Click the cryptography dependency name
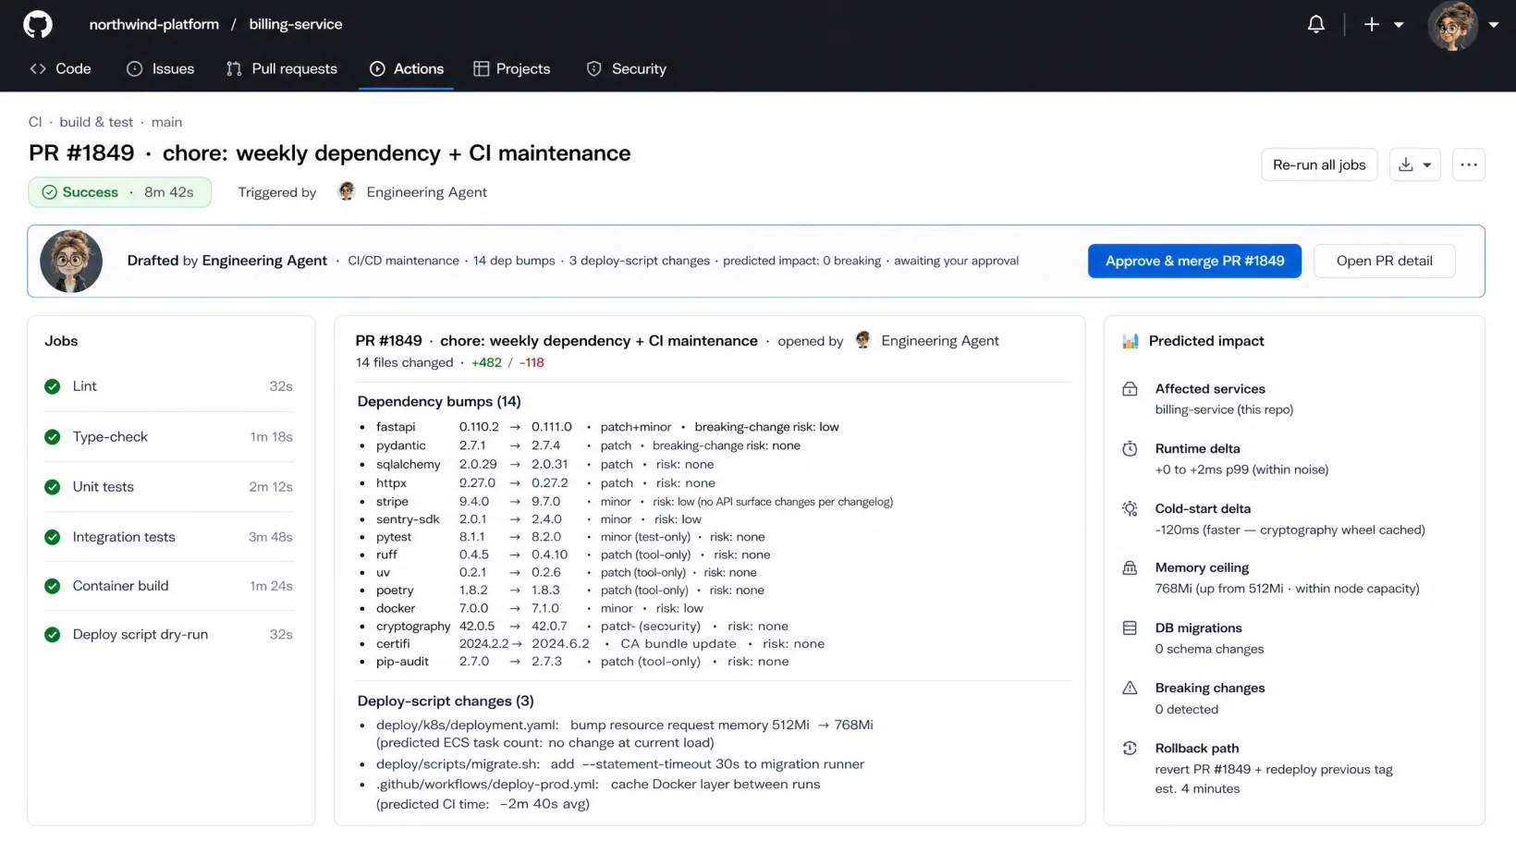 413,627
